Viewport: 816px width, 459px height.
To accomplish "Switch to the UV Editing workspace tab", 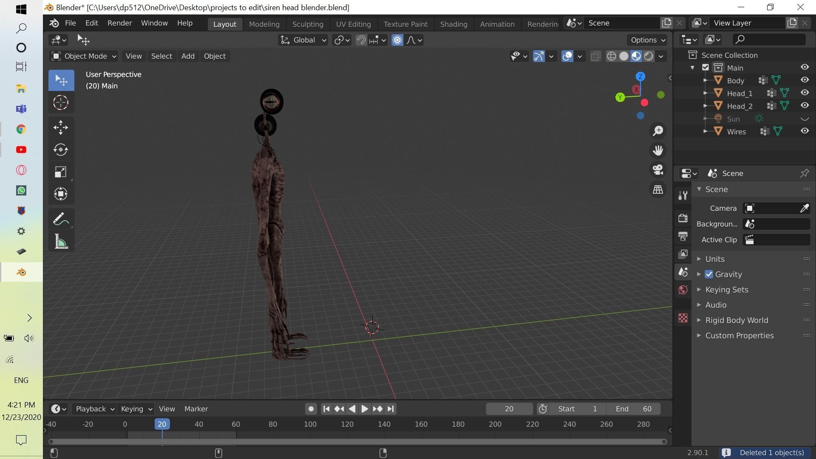I will [353, 24].
